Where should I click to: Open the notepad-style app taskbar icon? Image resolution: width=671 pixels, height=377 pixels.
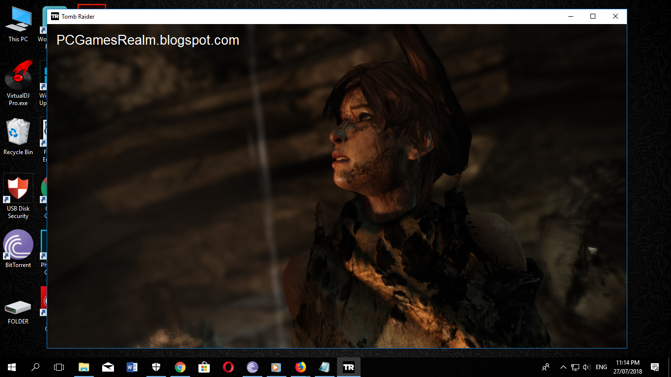point(325,367)
